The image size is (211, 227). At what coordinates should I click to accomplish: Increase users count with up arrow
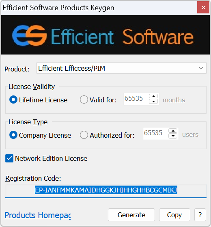coord(173,131)
